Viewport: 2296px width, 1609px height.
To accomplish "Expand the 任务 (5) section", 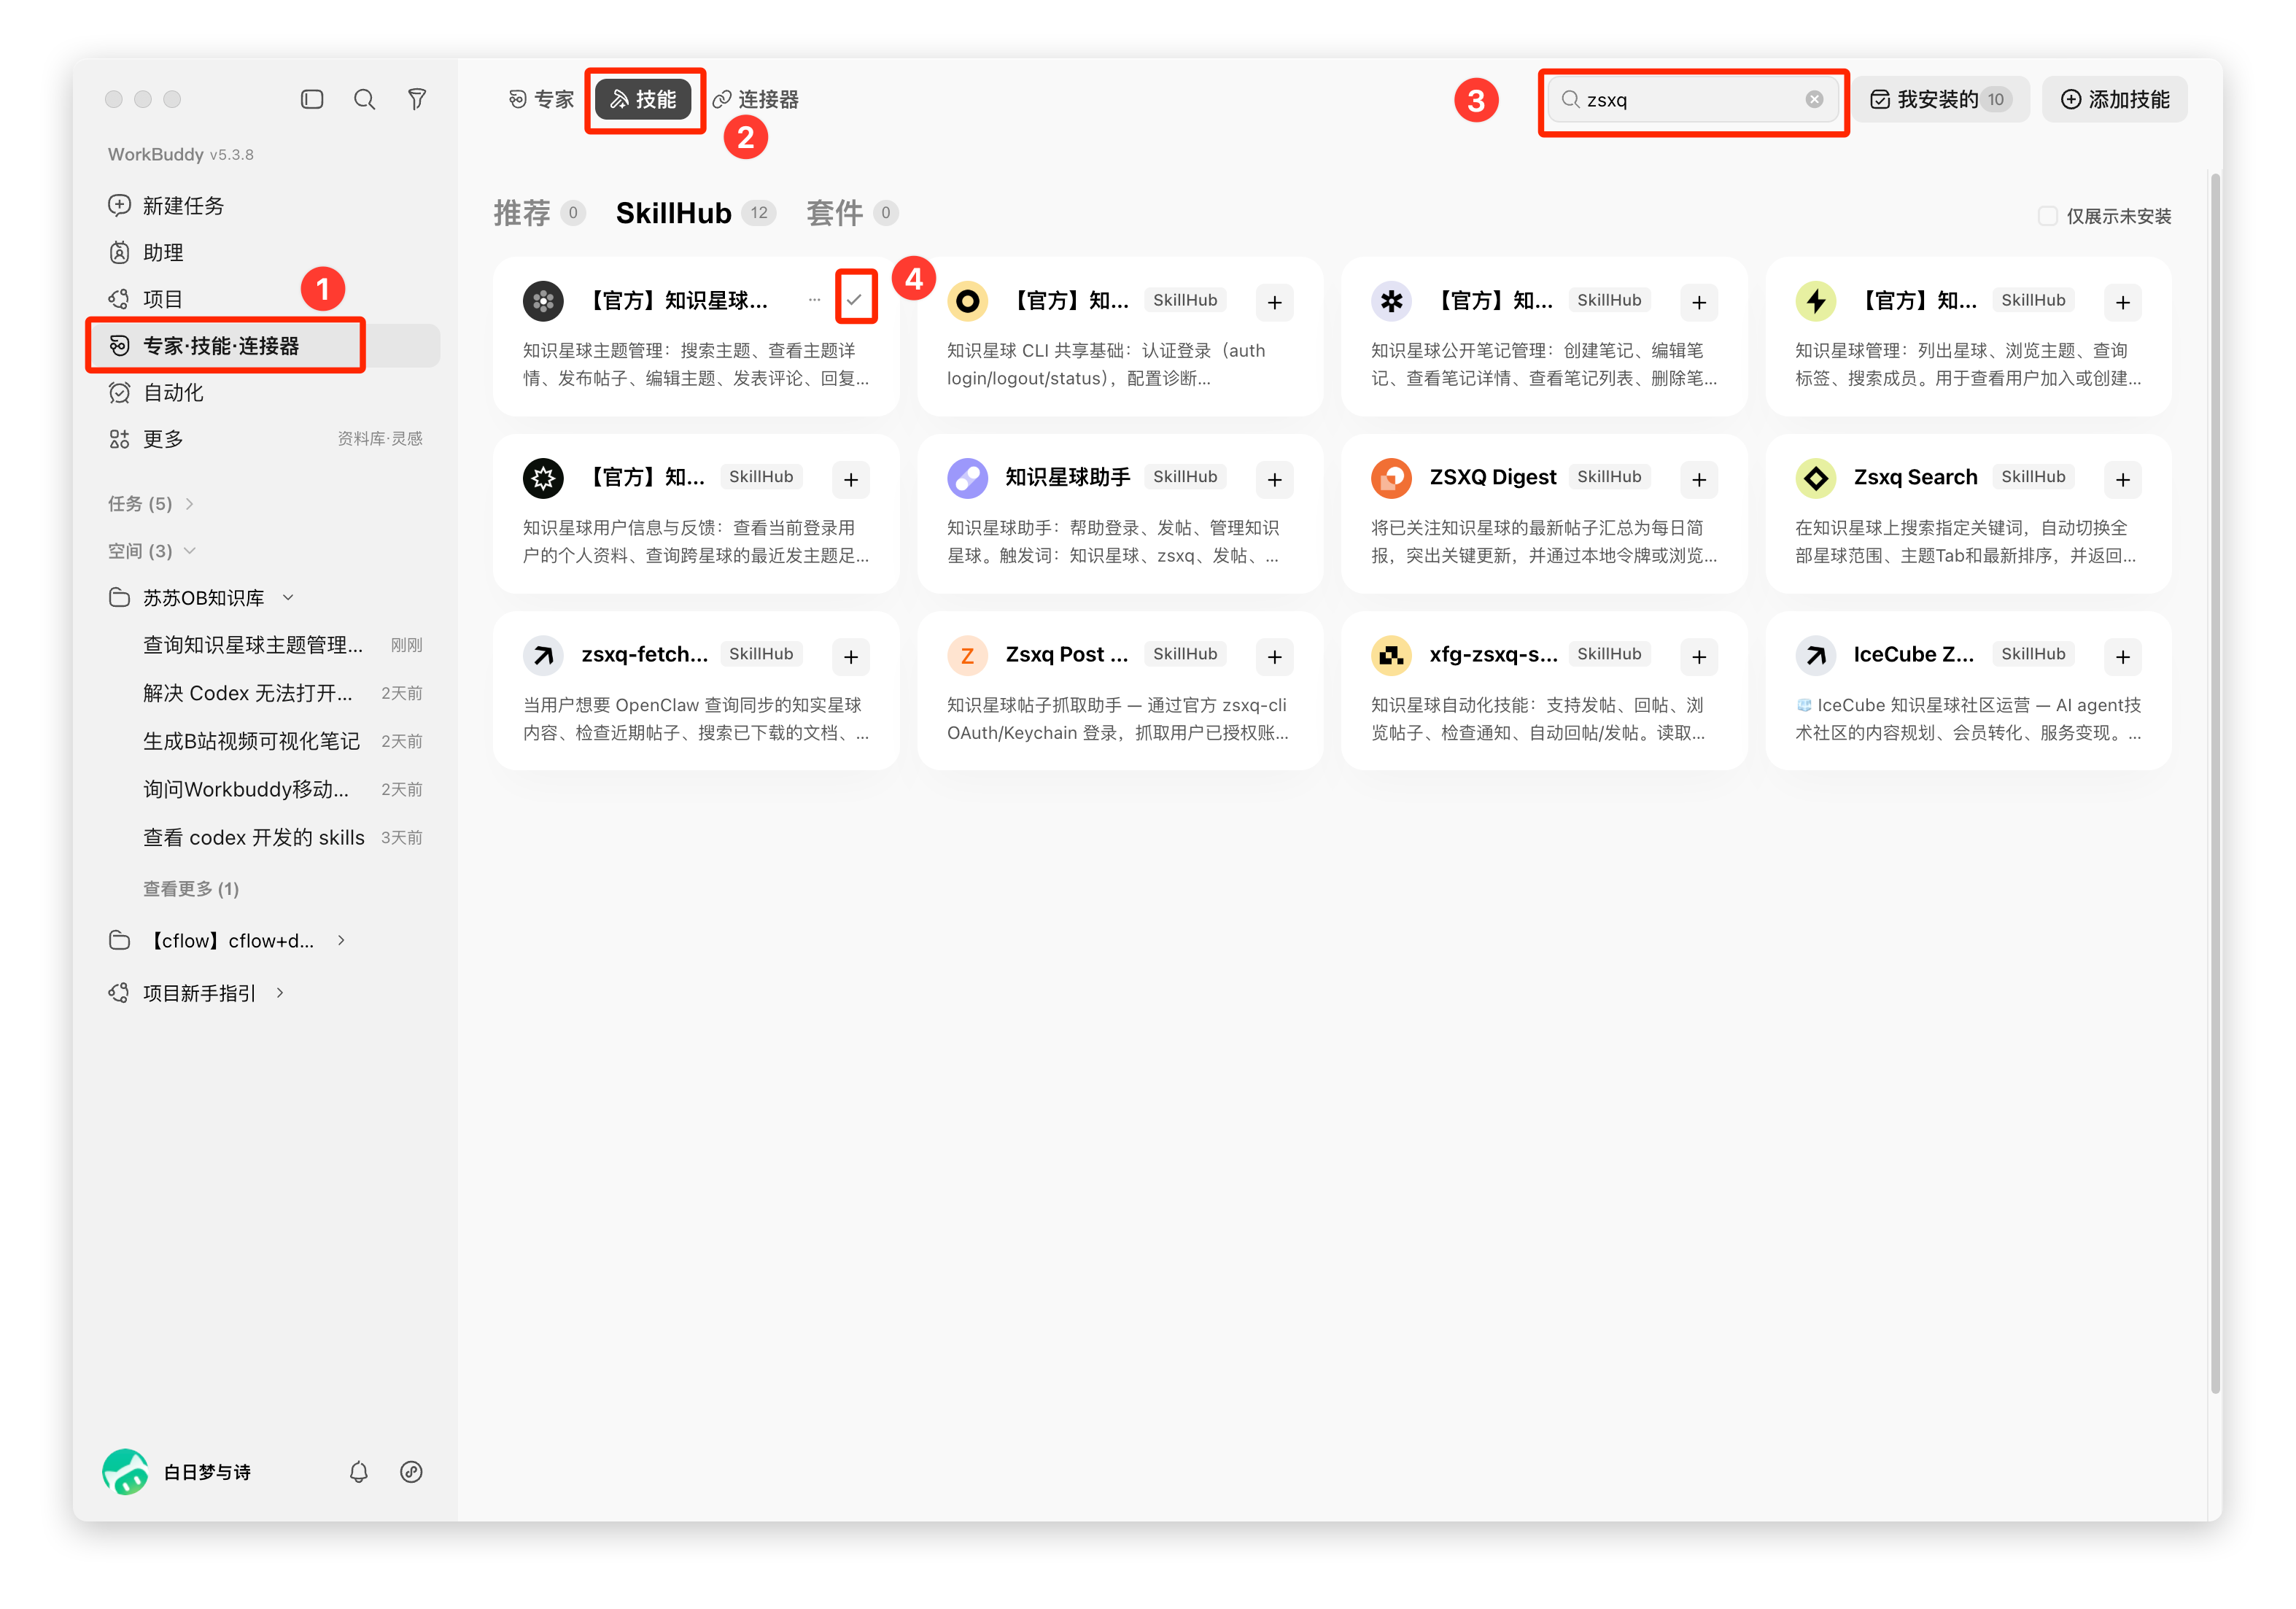I will point(151,504).
